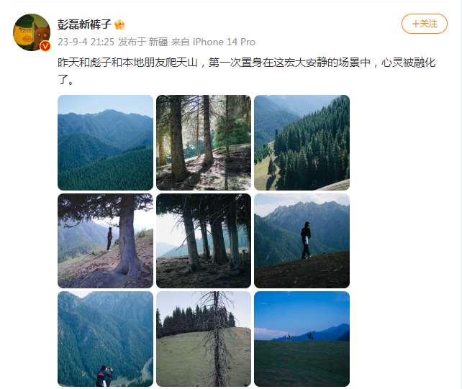
Task: Open the bare dead tree on meadow photo
Action: [x=204, y=339]
